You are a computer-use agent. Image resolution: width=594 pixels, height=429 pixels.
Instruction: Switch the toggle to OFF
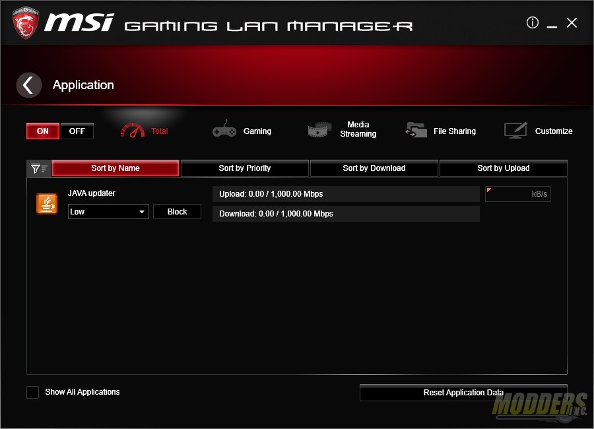(77, 131)
